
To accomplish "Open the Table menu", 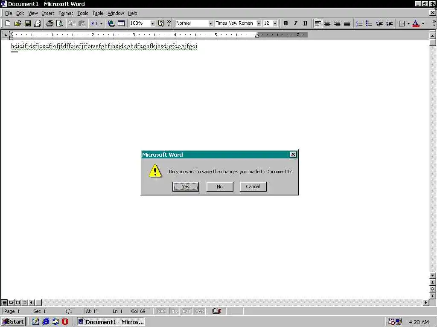I will [x=98, y=13].
